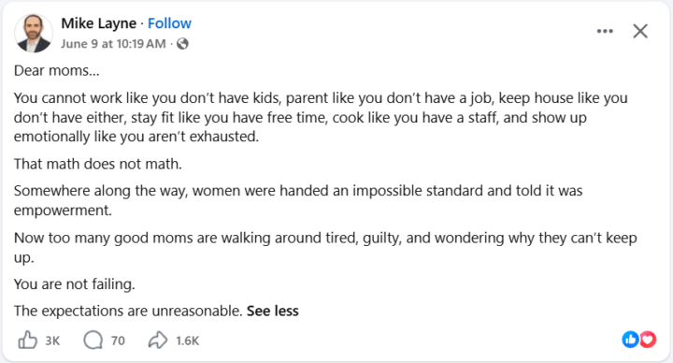Viewport: 673px width, 363px height.
Task: Click the 1.6K shares count
Action: coord(188,341)
